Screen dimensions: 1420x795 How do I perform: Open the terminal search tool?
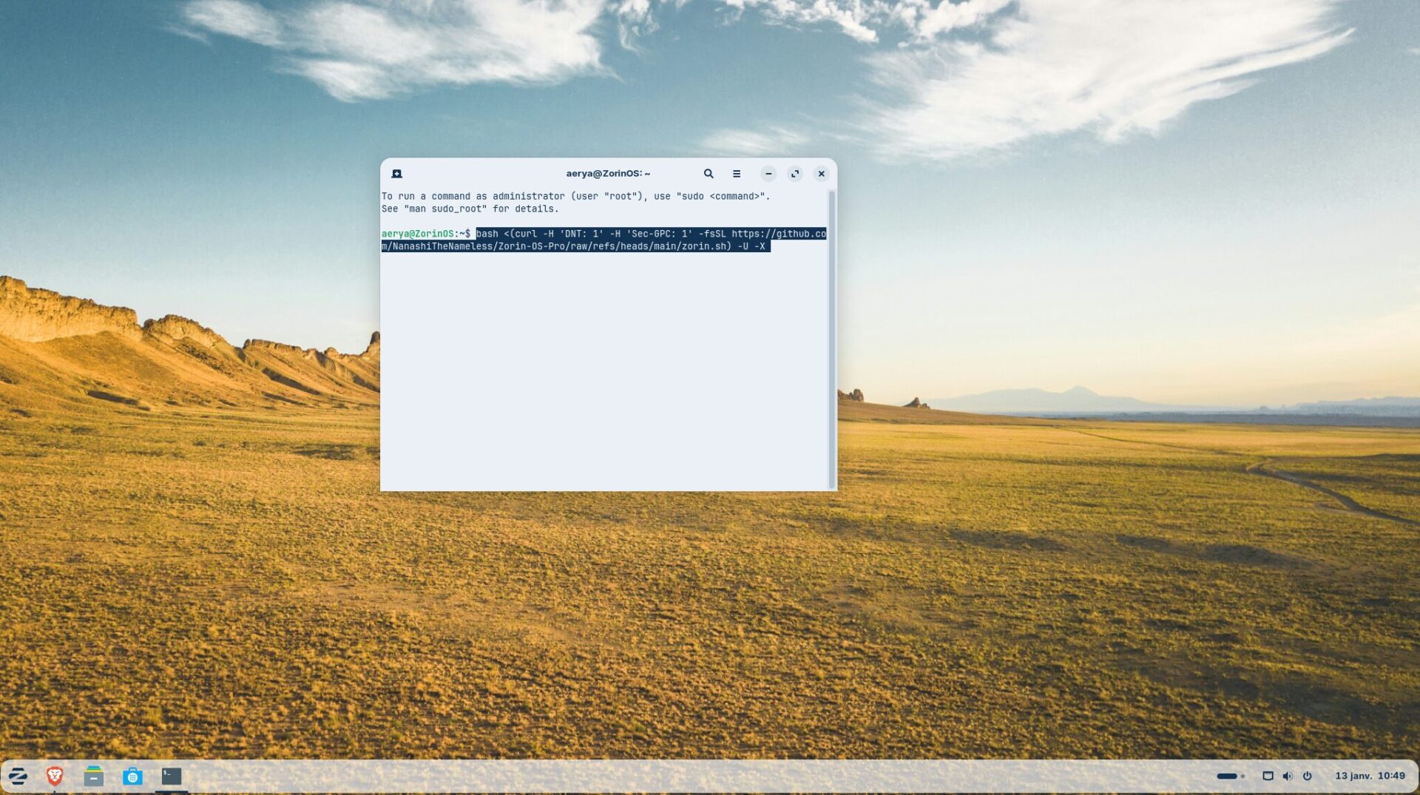click(708, 174)
